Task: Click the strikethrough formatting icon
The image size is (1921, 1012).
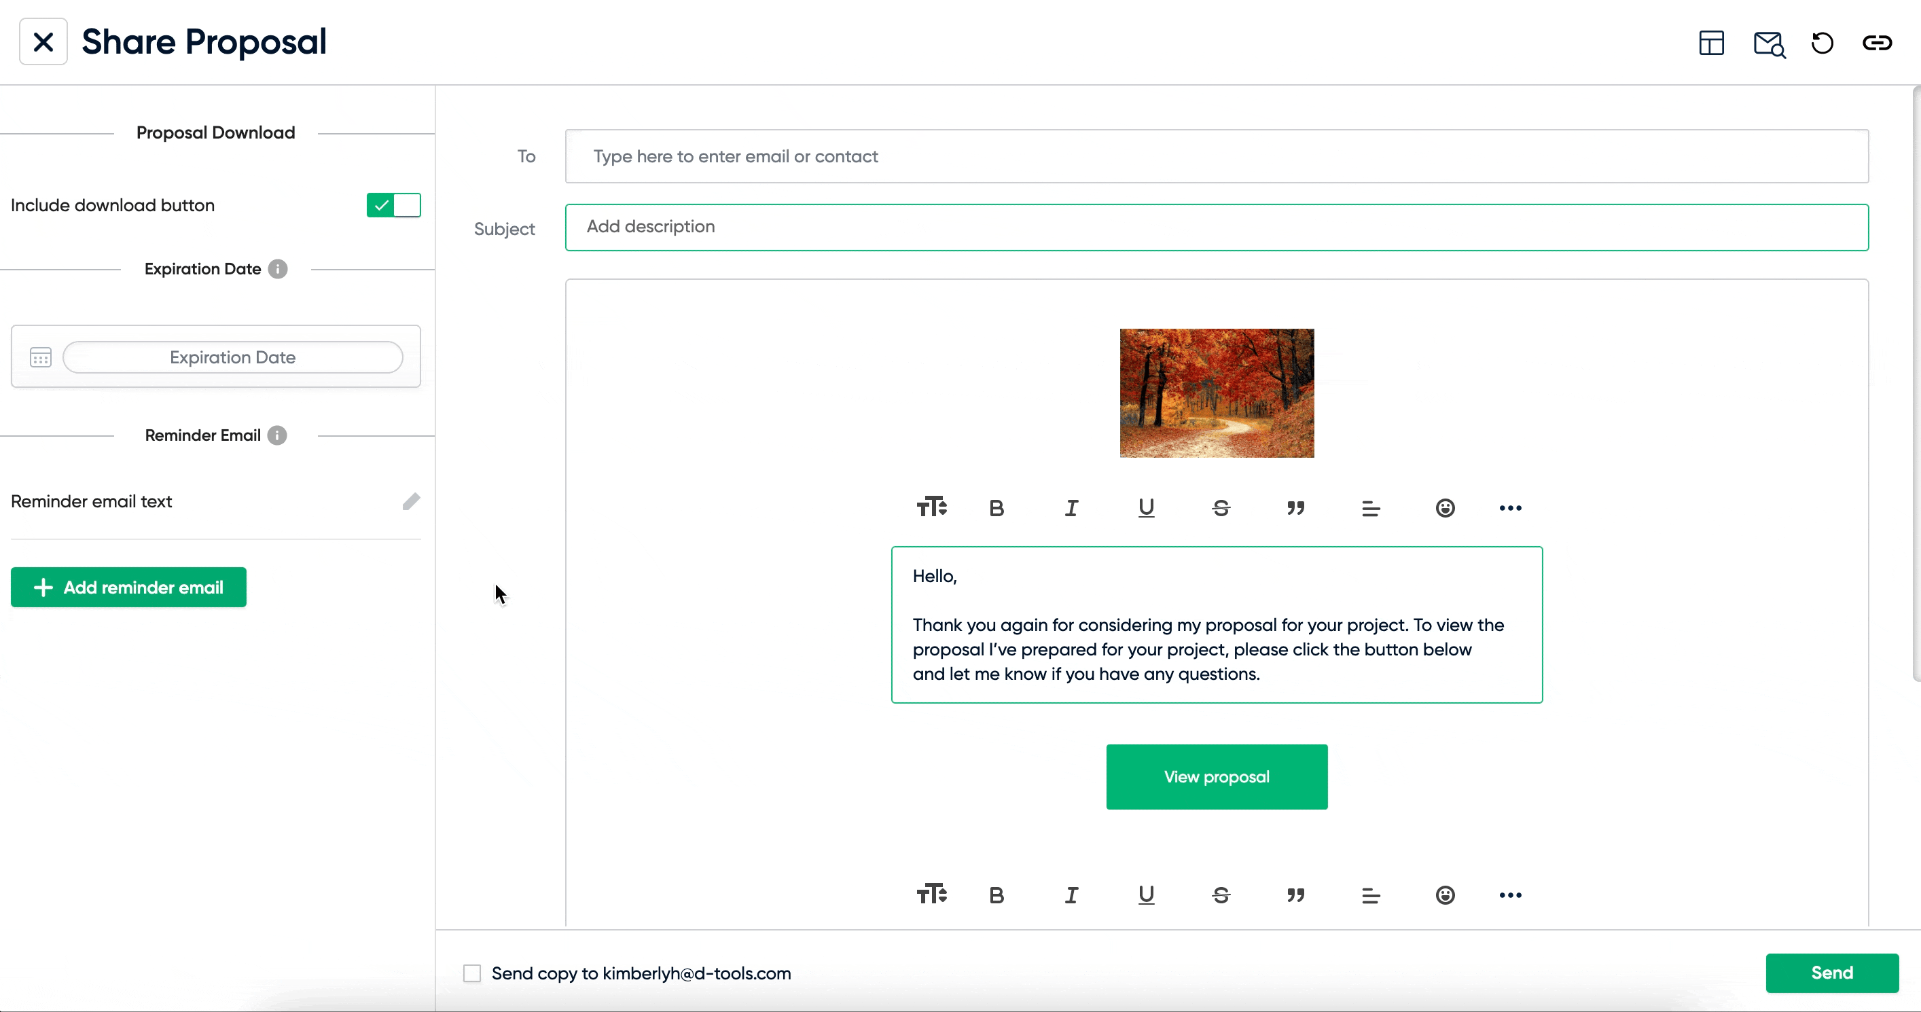Action: (1221, 508)
